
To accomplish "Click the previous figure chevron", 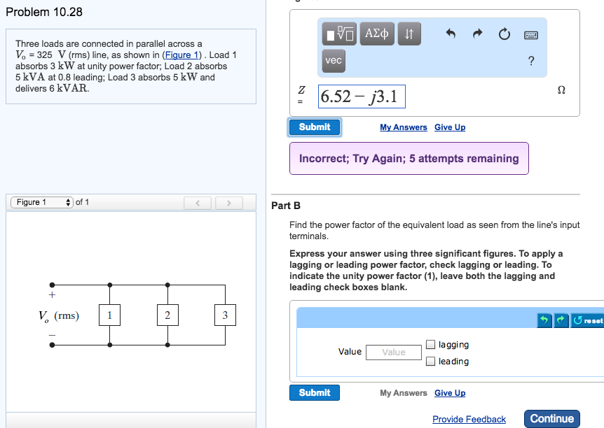I will [x=197, y=202].
